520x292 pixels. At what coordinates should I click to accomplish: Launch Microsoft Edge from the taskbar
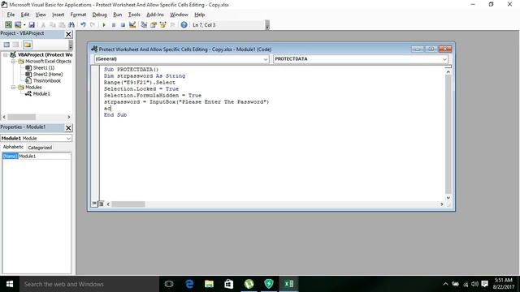click(x=189, y=284)
